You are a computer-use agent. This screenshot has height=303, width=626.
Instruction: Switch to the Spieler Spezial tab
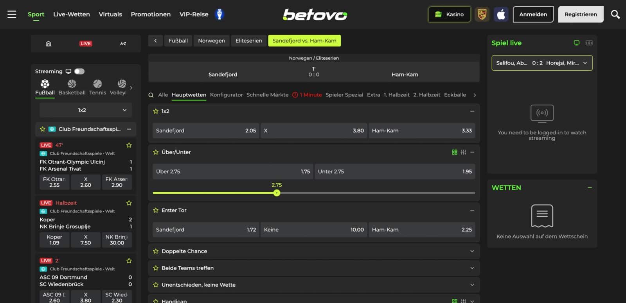[x=344, y=95]
